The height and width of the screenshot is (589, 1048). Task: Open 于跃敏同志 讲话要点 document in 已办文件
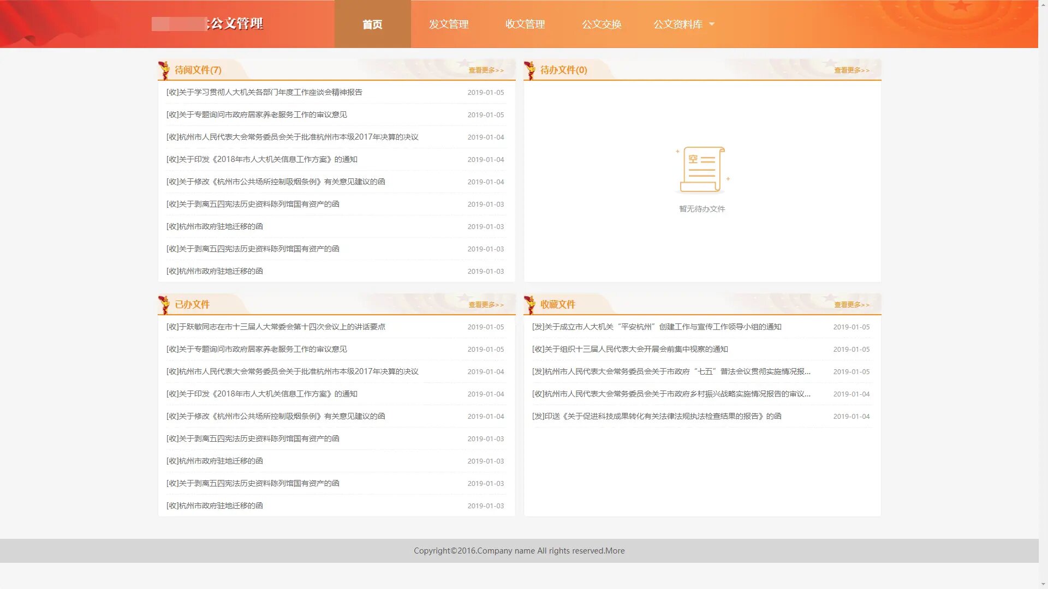point(276,327)
